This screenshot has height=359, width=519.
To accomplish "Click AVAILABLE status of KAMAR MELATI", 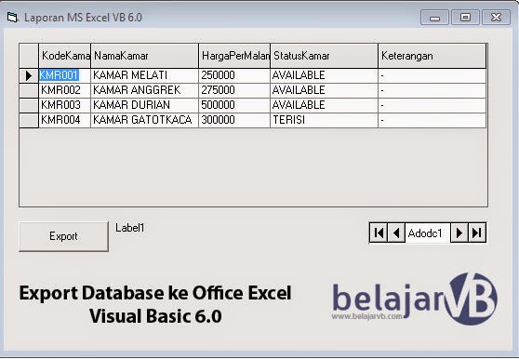I will pyautogui.click(x=324, y=75).
